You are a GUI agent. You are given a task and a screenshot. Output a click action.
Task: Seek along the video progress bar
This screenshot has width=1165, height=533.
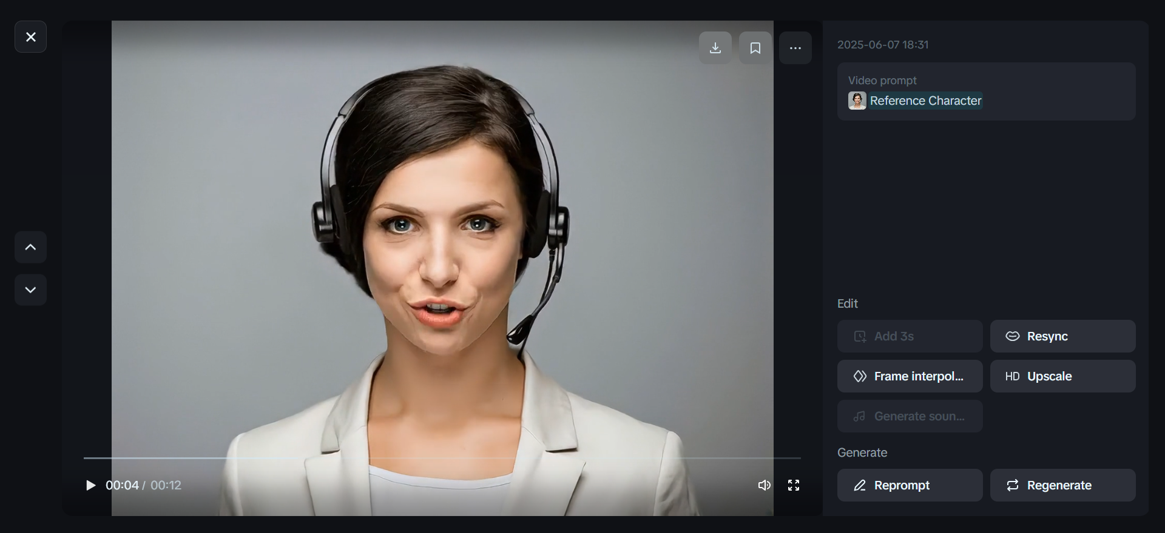tap(442, 458)
